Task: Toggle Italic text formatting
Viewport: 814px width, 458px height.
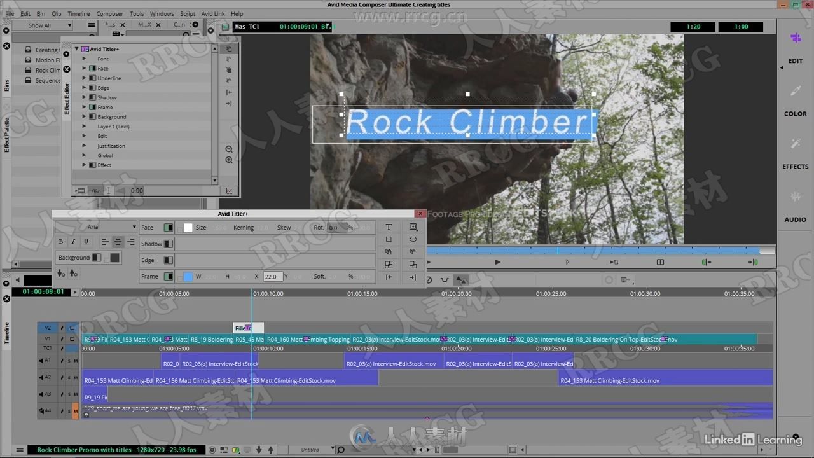Action: click(73, 242)
